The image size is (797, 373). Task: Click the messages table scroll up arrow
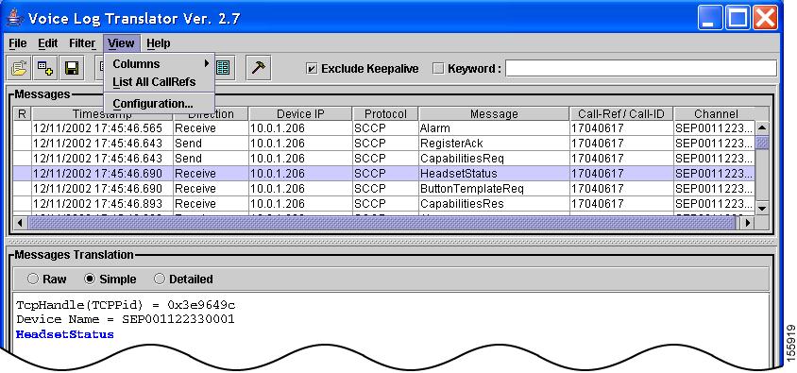pyautogui.click(x=762, y=128)
